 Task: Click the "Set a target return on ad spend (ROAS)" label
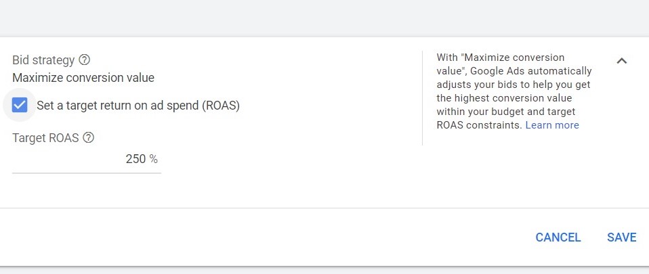tap(138, 106)
